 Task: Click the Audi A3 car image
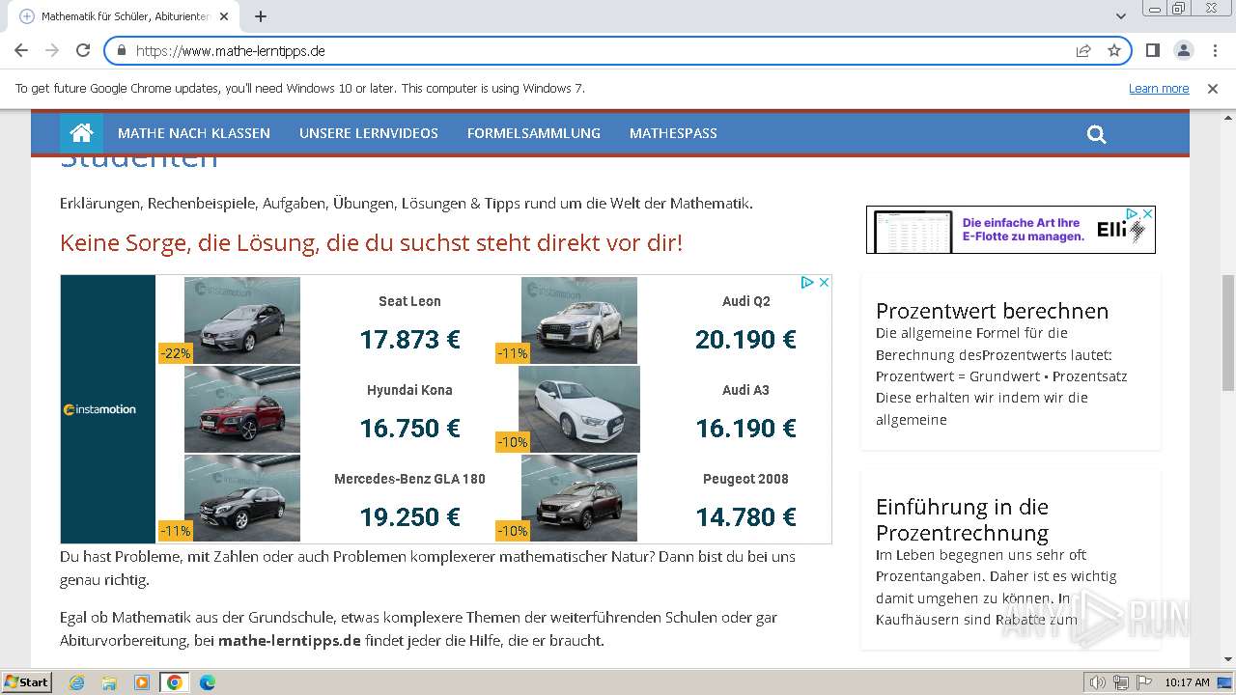[578, 409]
